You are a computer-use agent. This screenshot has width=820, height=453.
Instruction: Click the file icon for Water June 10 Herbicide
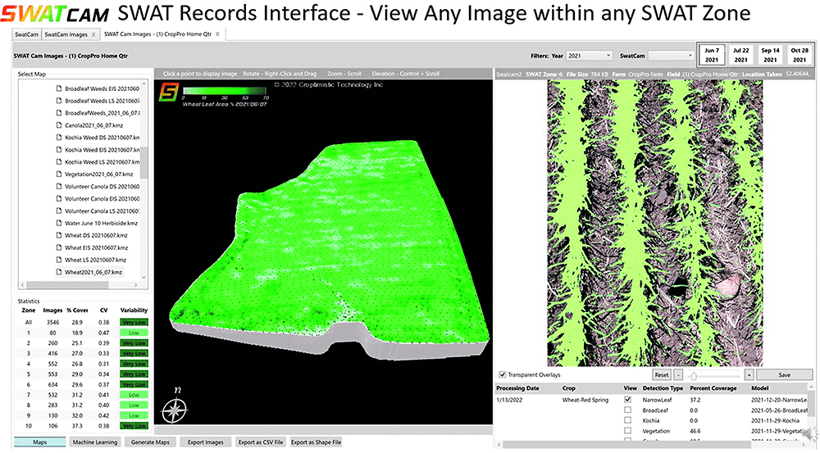click(x=58, y=223)
